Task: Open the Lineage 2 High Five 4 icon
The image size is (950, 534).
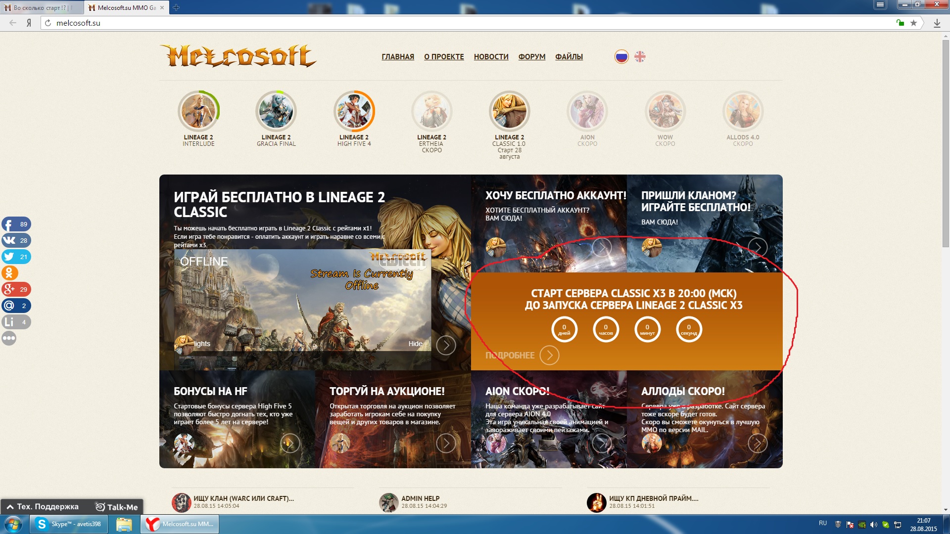Action: [354, 111]
